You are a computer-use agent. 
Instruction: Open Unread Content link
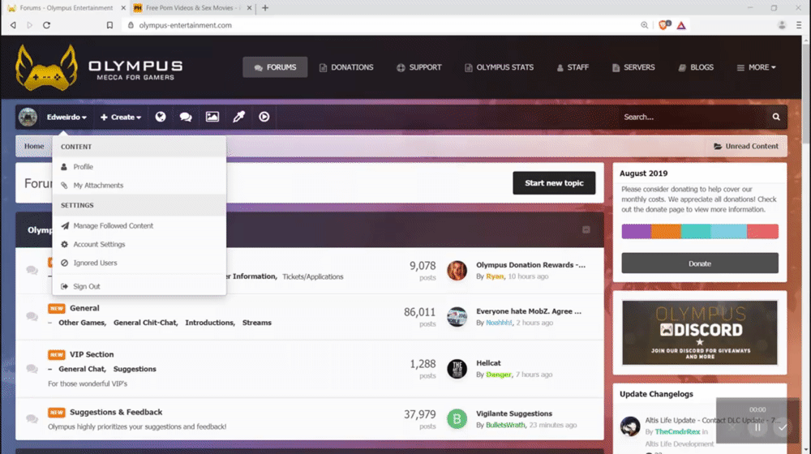pos(746,147)
